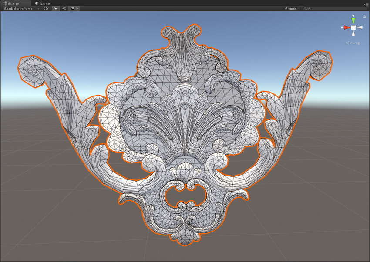This screenshot has height=262, width=370.
Task: Switch to the Game tab
Action: [x=42, y=3]
